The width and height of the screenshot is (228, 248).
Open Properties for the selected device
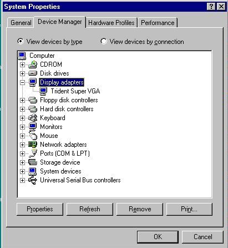40,209
